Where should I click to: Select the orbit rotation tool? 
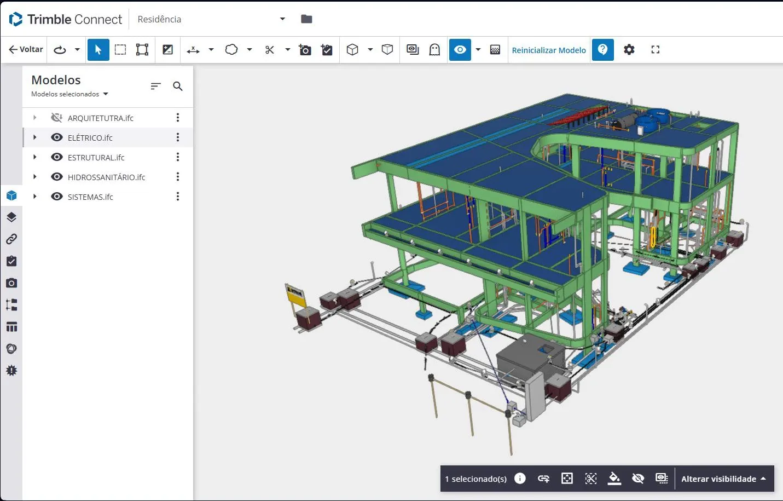click(60, 50)
